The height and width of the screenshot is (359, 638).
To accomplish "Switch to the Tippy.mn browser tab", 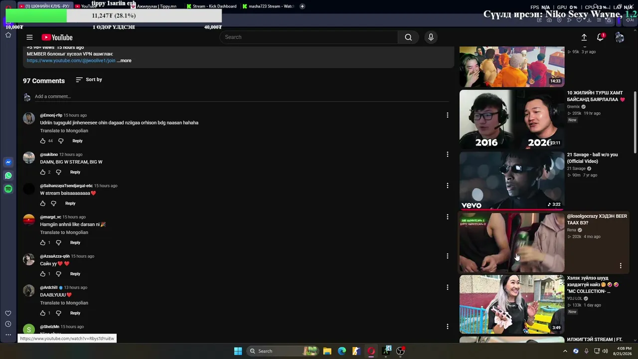I will [157, 6].
